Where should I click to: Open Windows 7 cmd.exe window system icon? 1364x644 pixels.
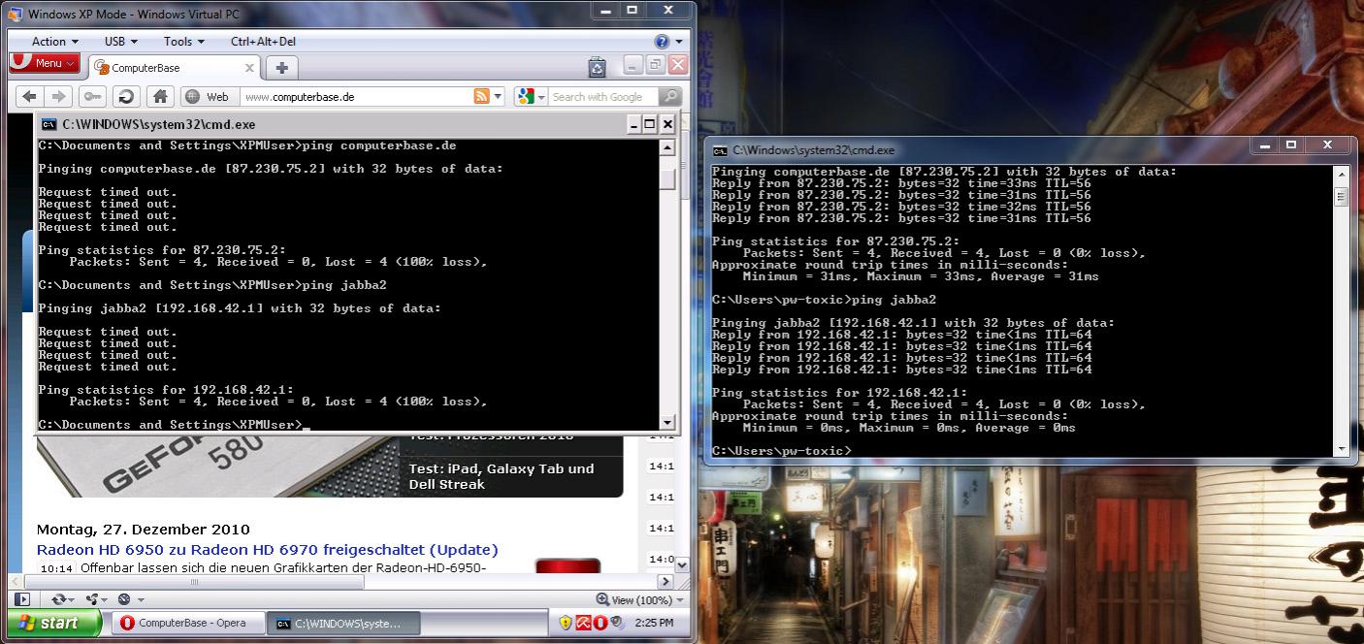point(720,150)
